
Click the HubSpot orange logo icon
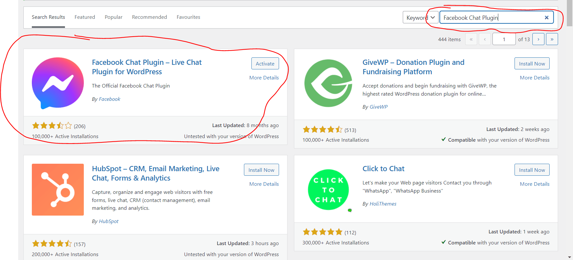pos(58,190)
